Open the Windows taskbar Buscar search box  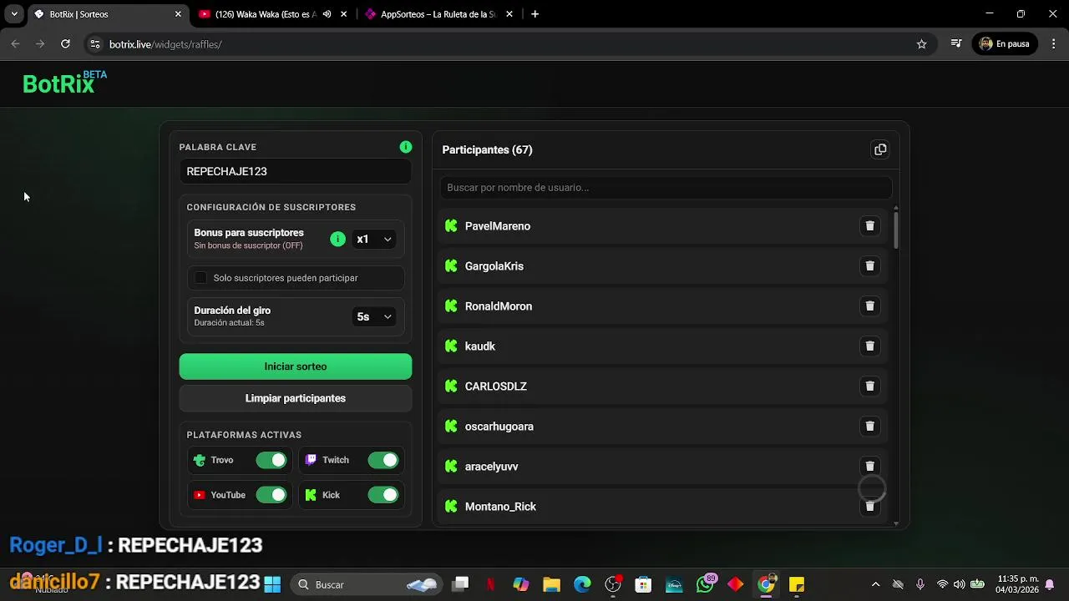[367, 584]
